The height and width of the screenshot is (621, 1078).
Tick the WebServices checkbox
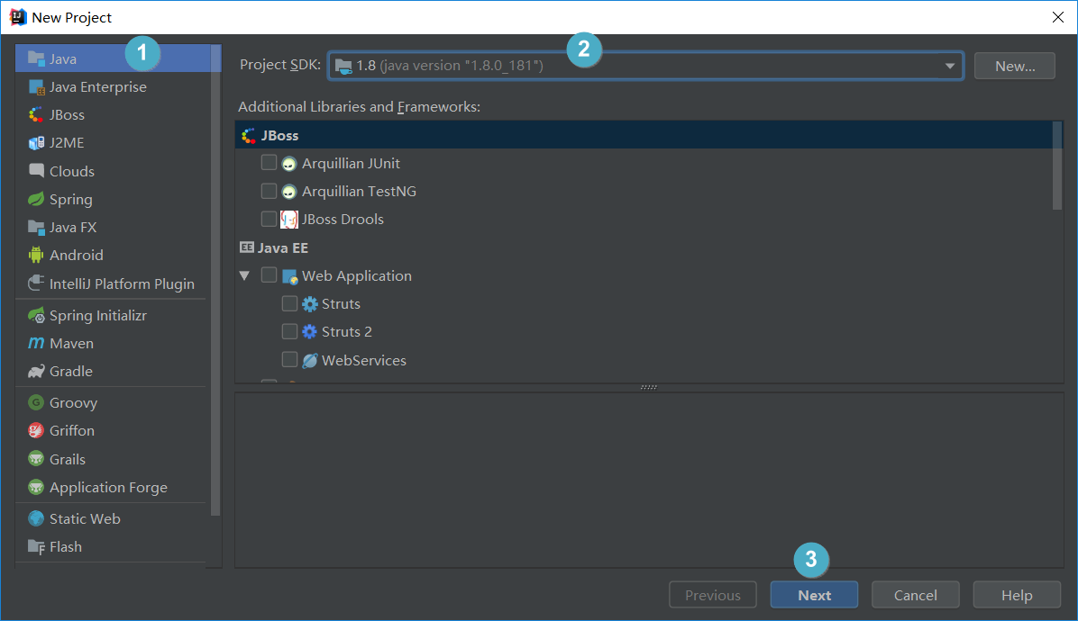click(289, 360)
